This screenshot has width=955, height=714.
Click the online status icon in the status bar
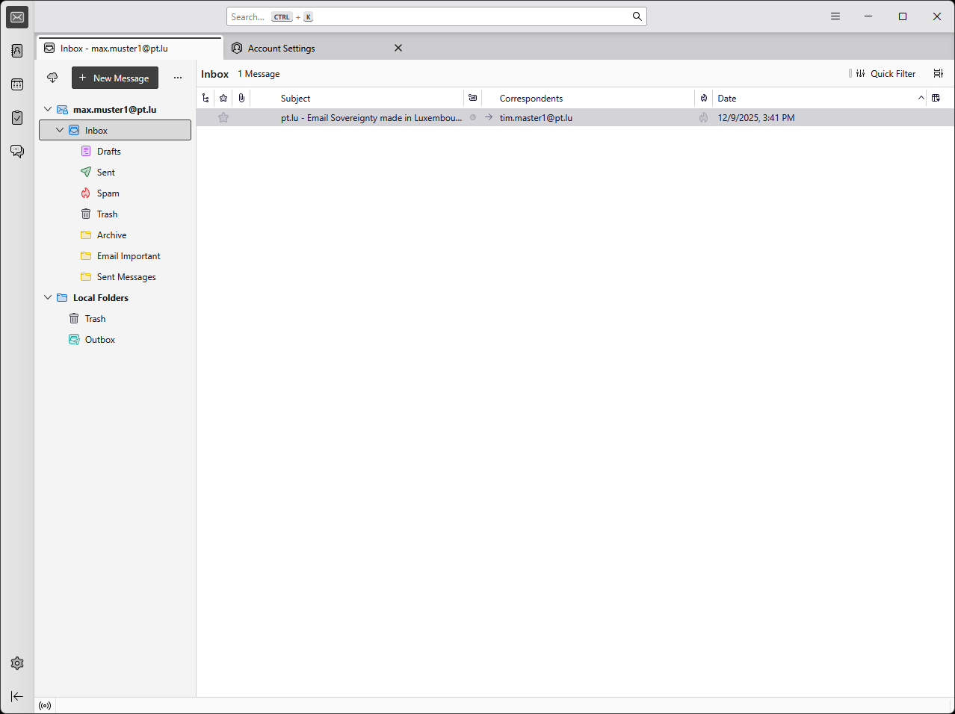pyautogui.click(x=45, y=706)
